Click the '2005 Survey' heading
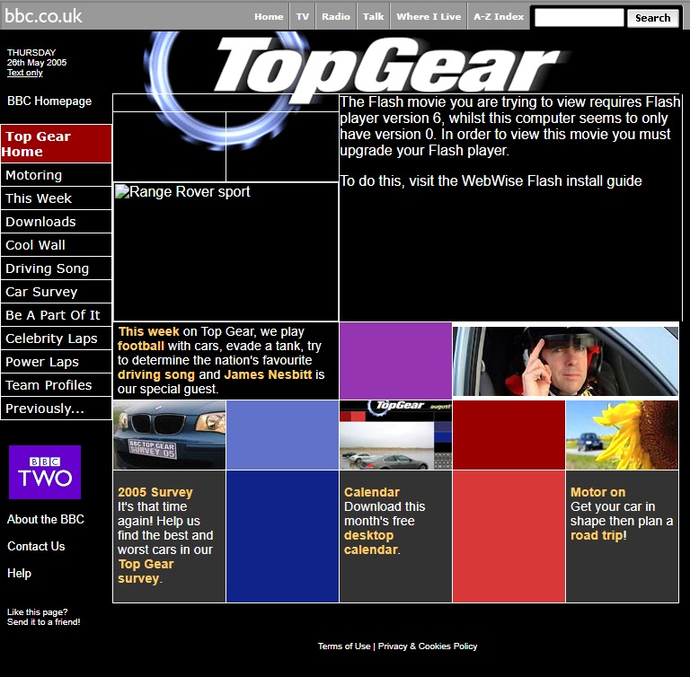 pos(155,492)
